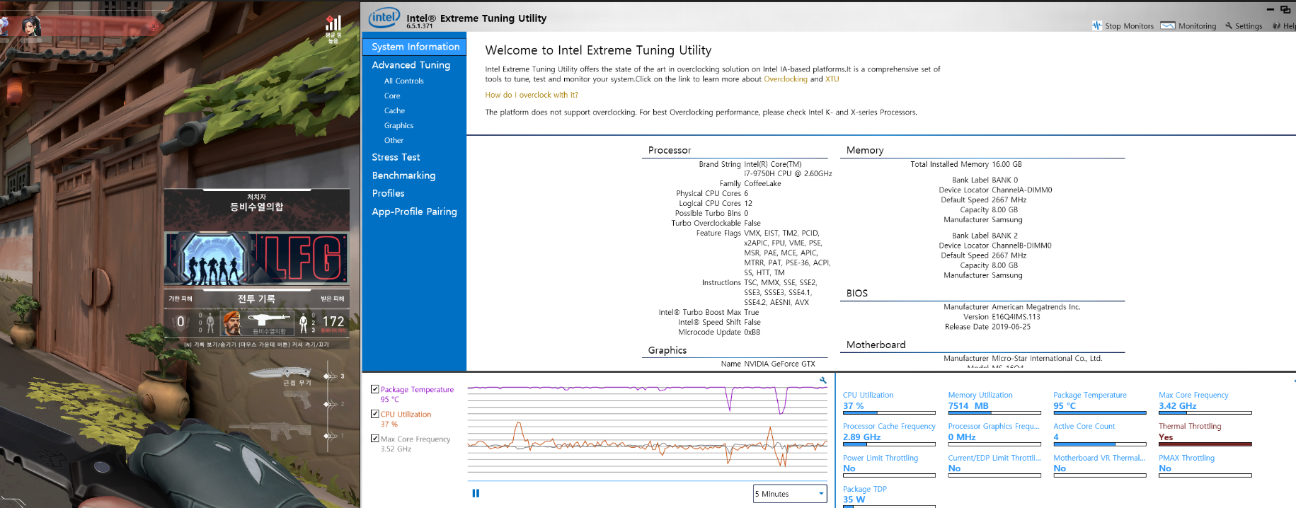The height and width of the screenshot is (508, 1296).
Task: Select Graphics under Advanced Tuning
Action: (398, 126)
